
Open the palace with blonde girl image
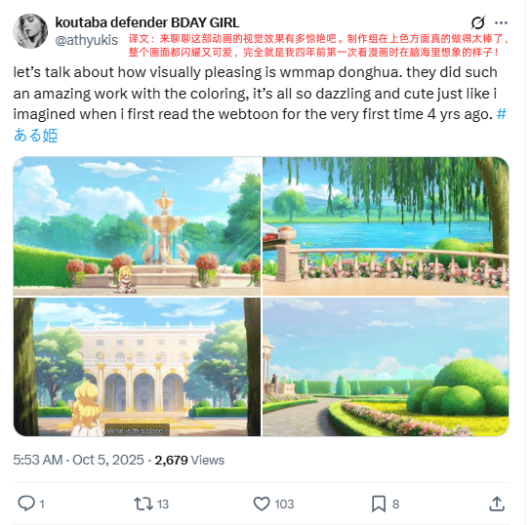tap(138, 367)
